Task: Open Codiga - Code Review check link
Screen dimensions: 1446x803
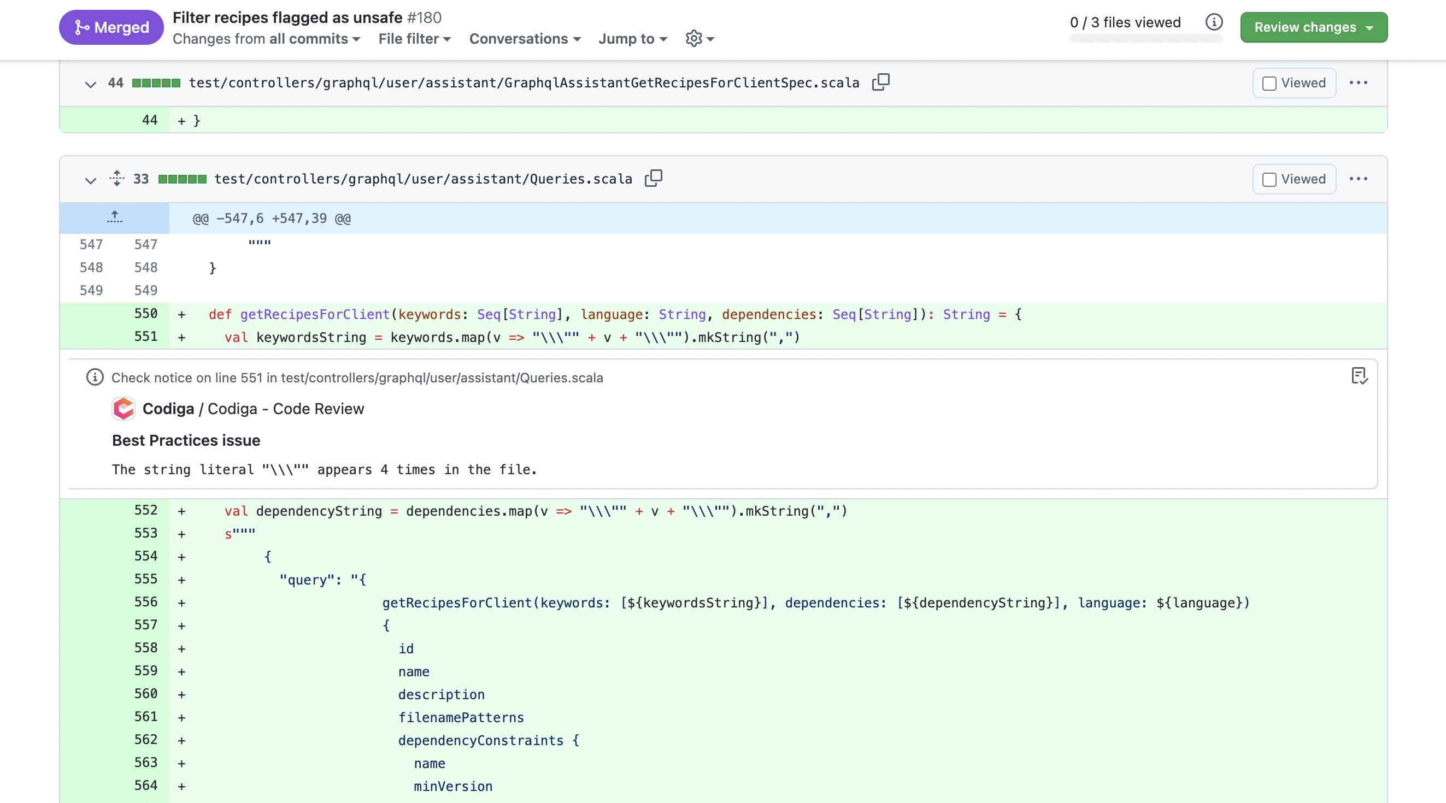Action: [x=286, y=409]
